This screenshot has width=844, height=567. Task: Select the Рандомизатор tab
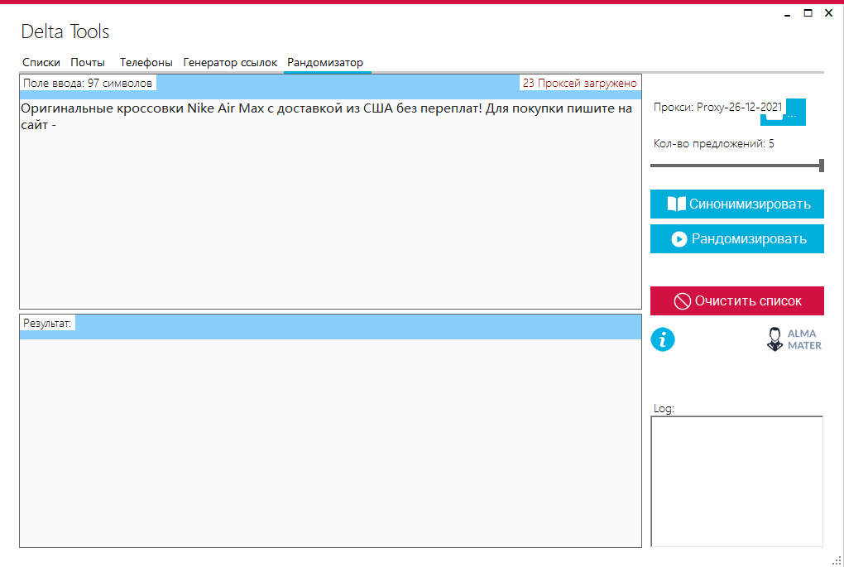click(325, 62)
